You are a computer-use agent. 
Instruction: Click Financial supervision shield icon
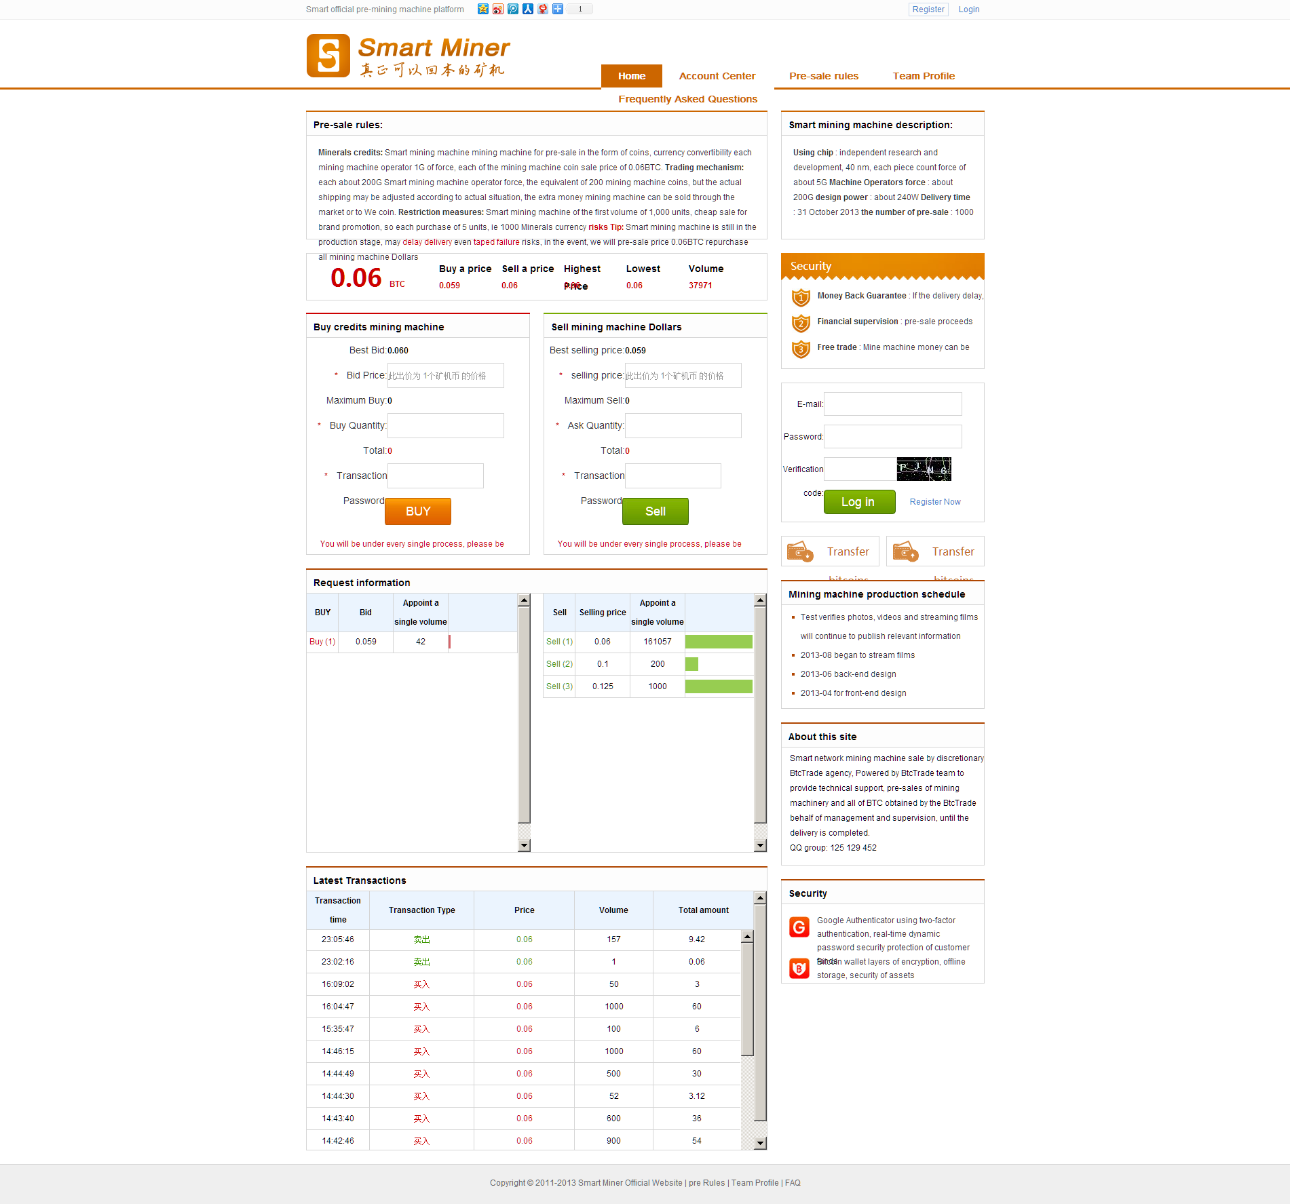pyautogui.click(x=801, y=323)
